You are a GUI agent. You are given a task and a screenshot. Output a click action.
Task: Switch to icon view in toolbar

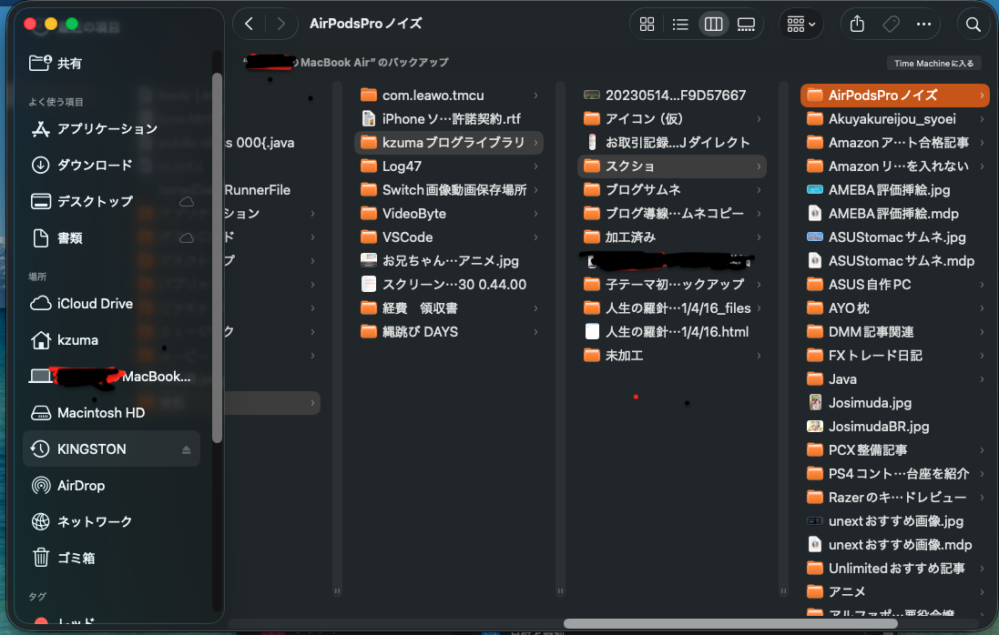[647, 25]
